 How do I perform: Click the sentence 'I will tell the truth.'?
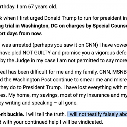tap(45, 114)
